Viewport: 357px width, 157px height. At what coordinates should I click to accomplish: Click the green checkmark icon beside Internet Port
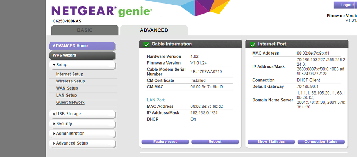pos(253,44)
